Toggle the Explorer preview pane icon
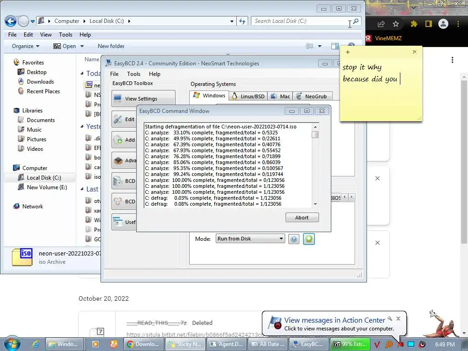Screen dimensions: 468x351 [x=335, y=46]
